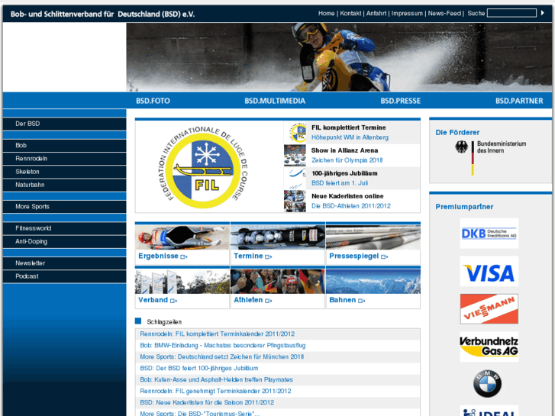Open the BSD.MULTIMEDIA tab
The height and width of the screenshot is (416, 555).
[275, 101]
